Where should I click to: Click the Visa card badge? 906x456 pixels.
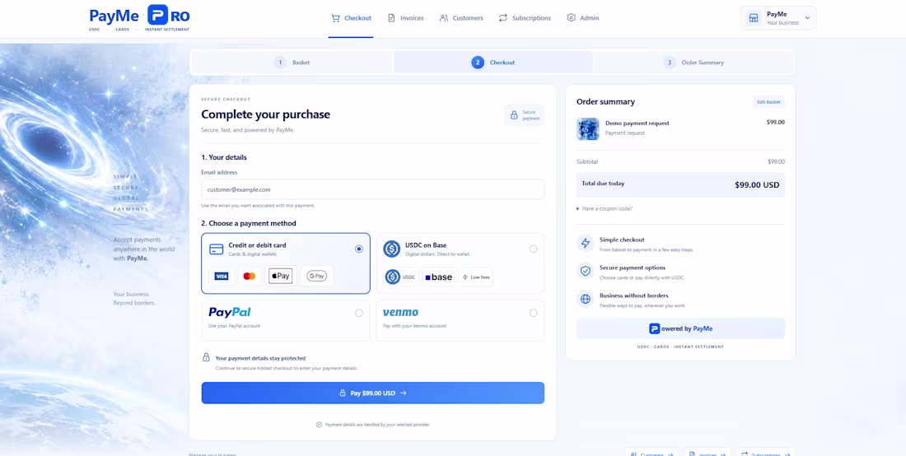[x=222, y=276]
